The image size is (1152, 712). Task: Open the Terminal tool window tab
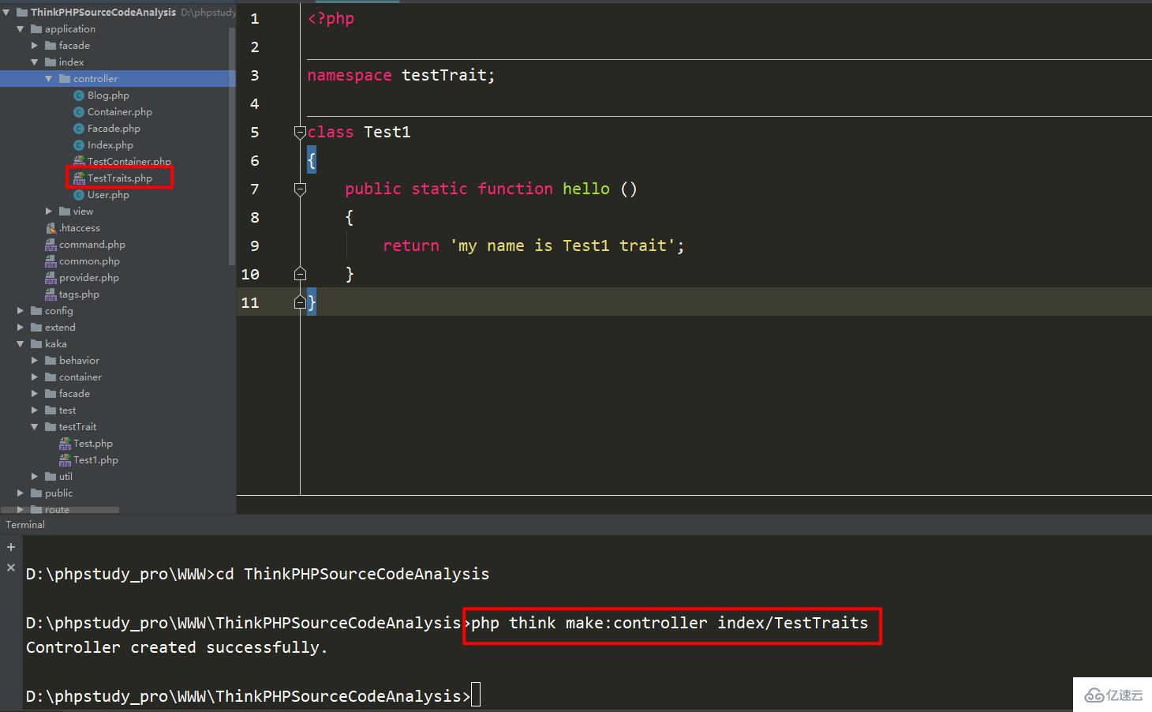coord(25,525)
